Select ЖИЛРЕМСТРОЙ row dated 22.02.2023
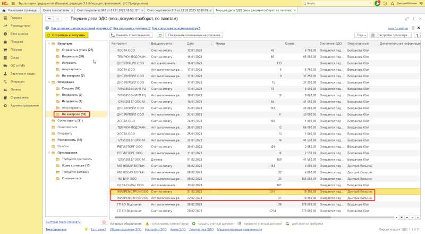 [265, 198]
